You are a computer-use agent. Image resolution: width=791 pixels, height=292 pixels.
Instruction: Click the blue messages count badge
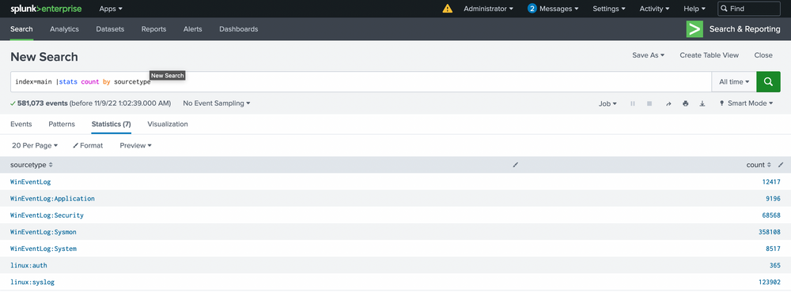pyautogui.click(x=532, y=9)
